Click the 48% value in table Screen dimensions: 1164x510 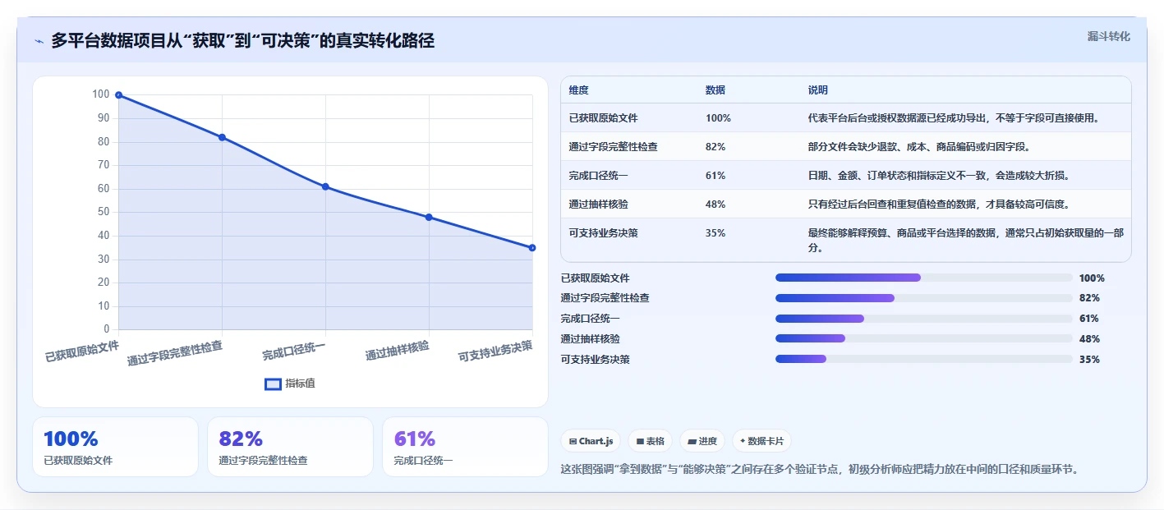coord(715,204)
